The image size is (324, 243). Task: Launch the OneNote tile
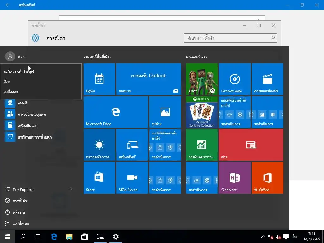tap(234, 178)
